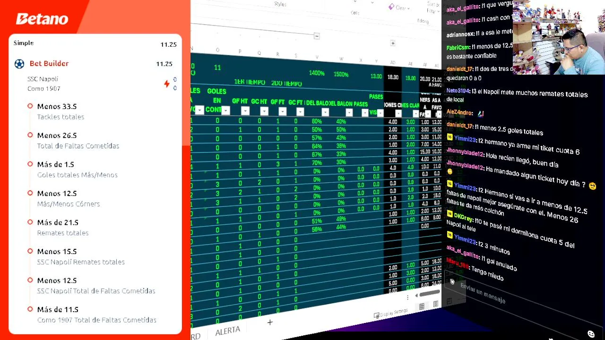Select the Menos 15.5 Napoli Remates circle
Screen dimensions: 605x340
tap(30, 251)
